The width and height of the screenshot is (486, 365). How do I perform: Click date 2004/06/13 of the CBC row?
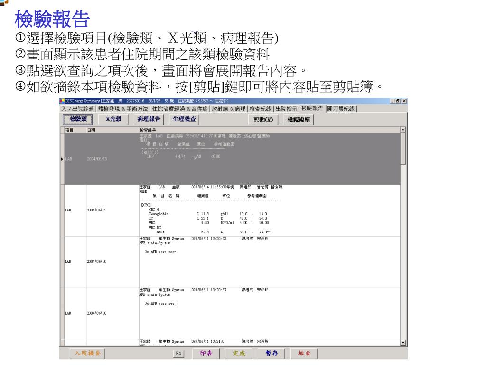pos(97,210)
